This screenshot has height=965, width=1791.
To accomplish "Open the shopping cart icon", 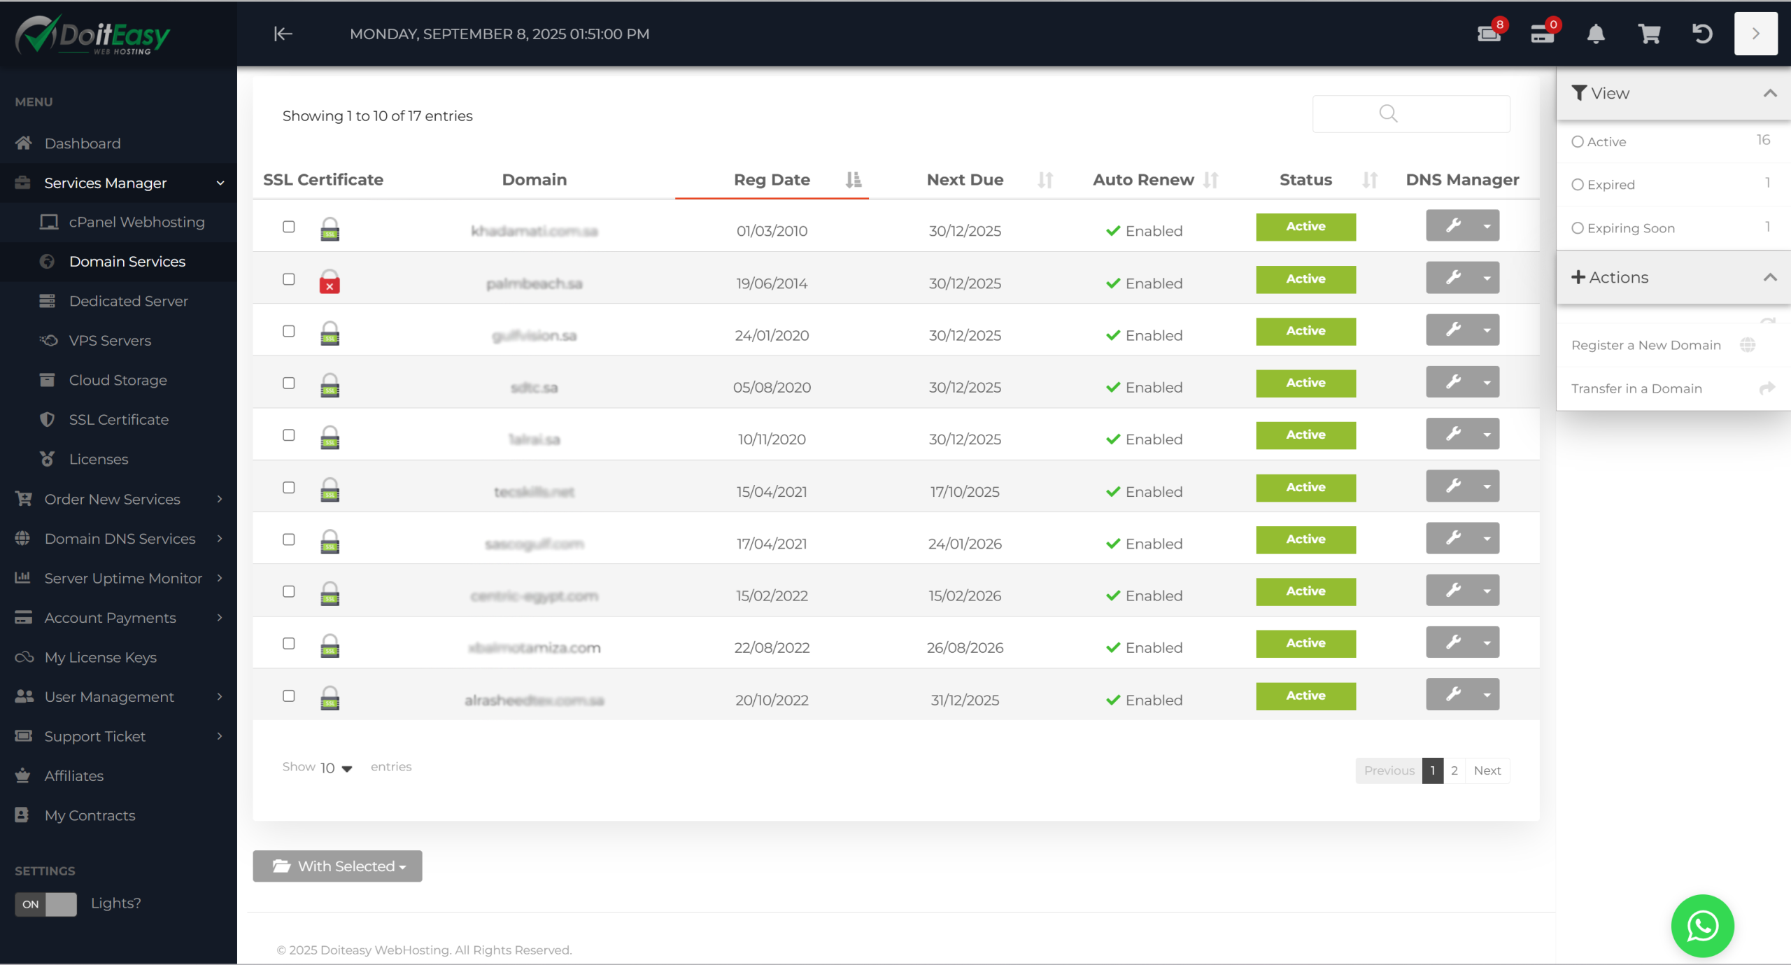I will point(1649,34).
